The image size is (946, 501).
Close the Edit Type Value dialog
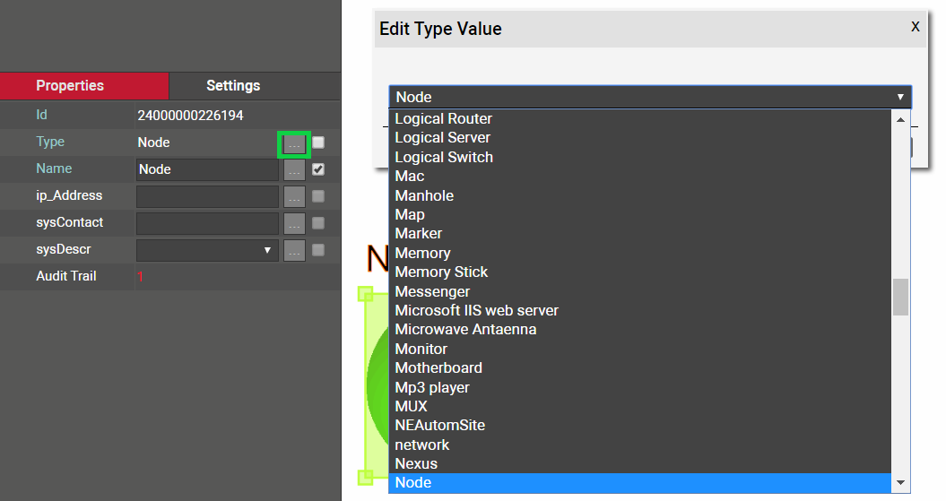tap(915, 27)
